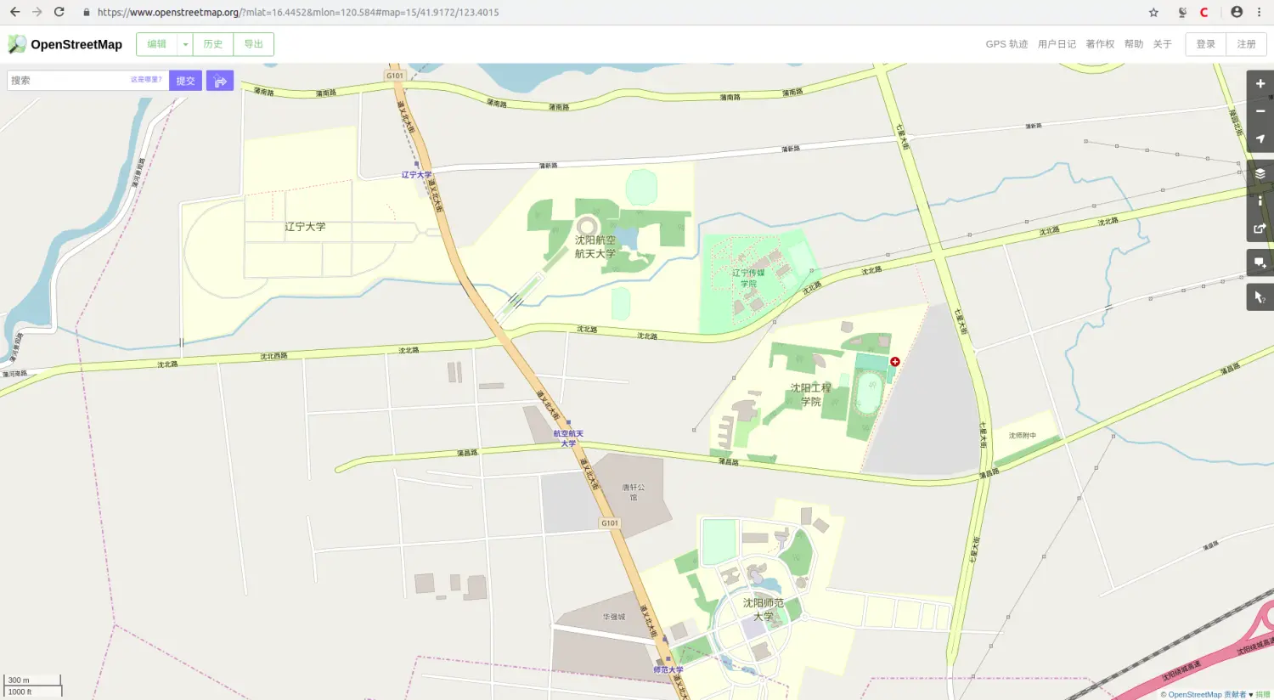Go forward with browser forward arrow

[x=37, y=12]
